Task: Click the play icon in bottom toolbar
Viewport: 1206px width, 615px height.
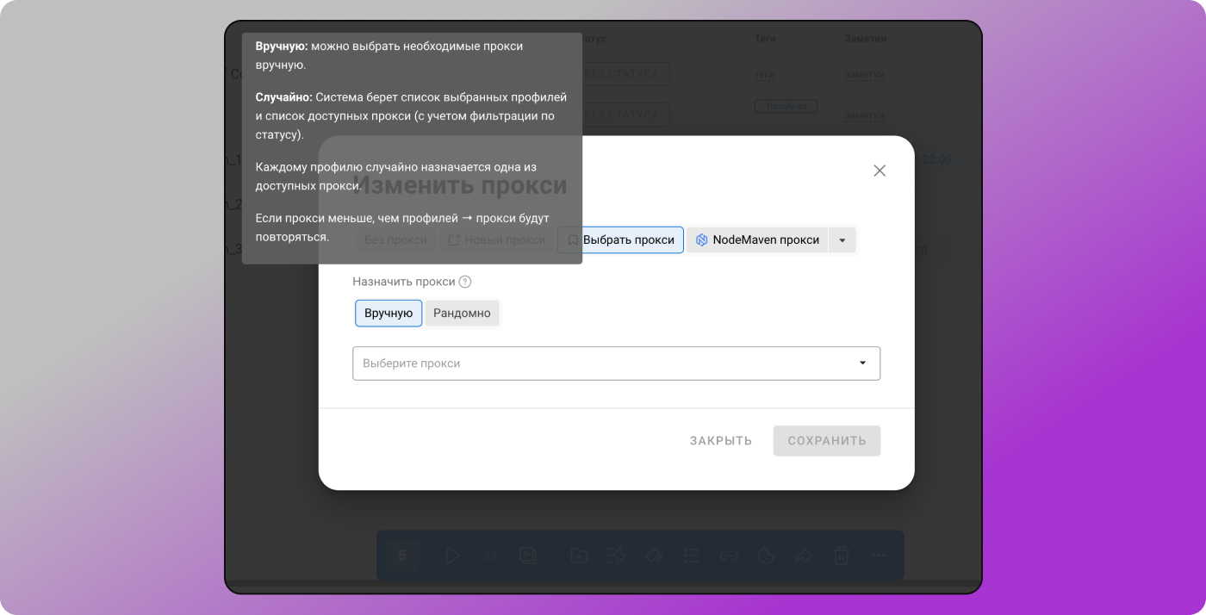Action: point(453,556)
